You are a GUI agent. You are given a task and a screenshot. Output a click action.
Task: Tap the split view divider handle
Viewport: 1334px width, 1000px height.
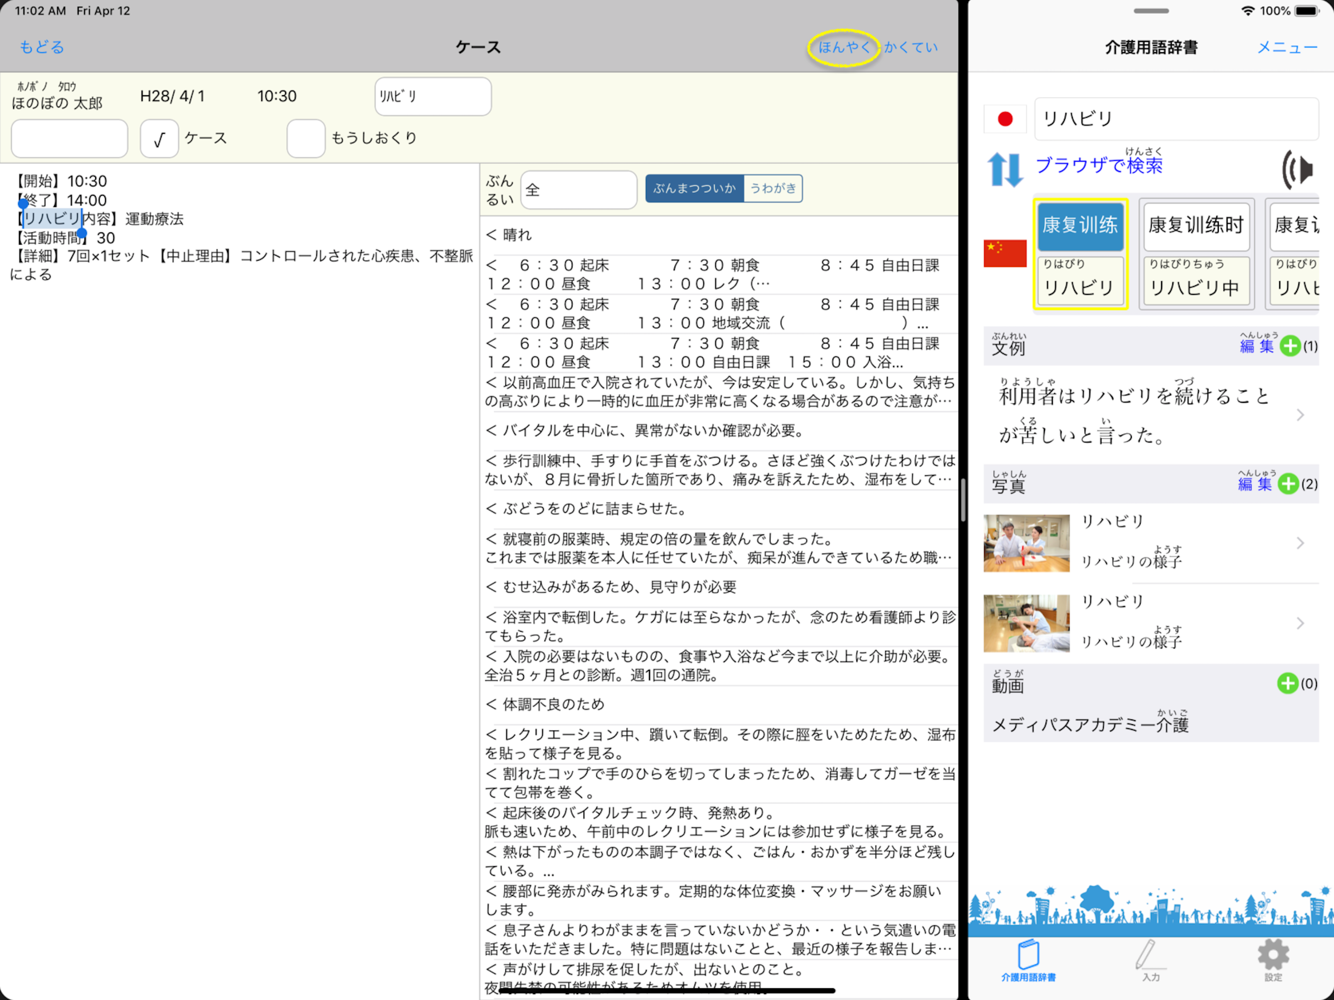pyautogui.click(x=963, y=500)
